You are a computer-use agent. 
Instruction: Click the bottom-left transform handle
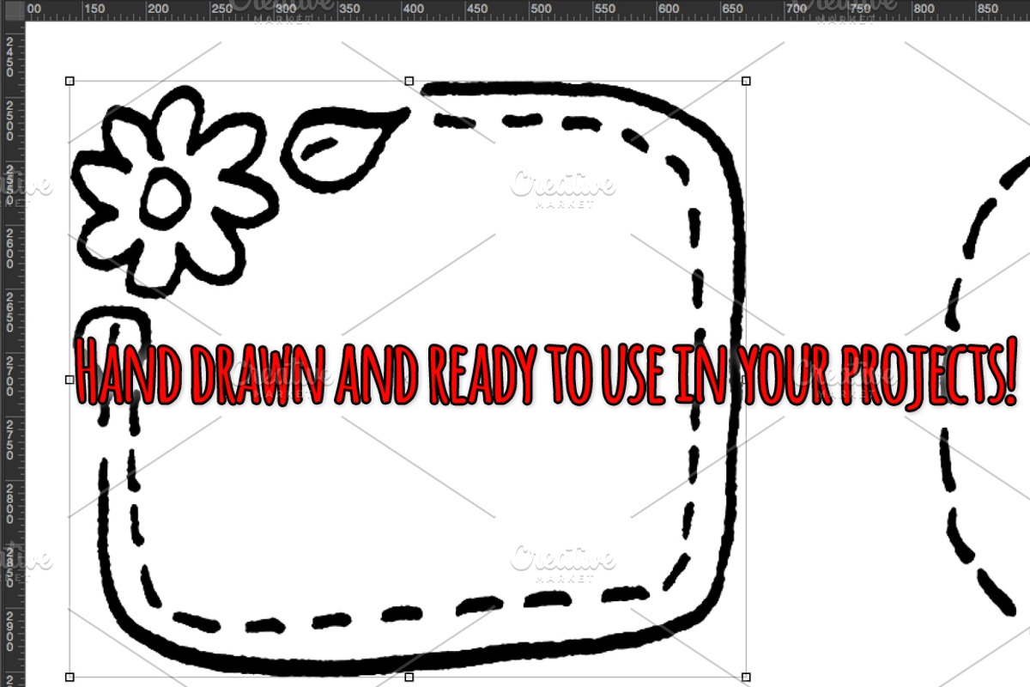(x=70, y=677)
